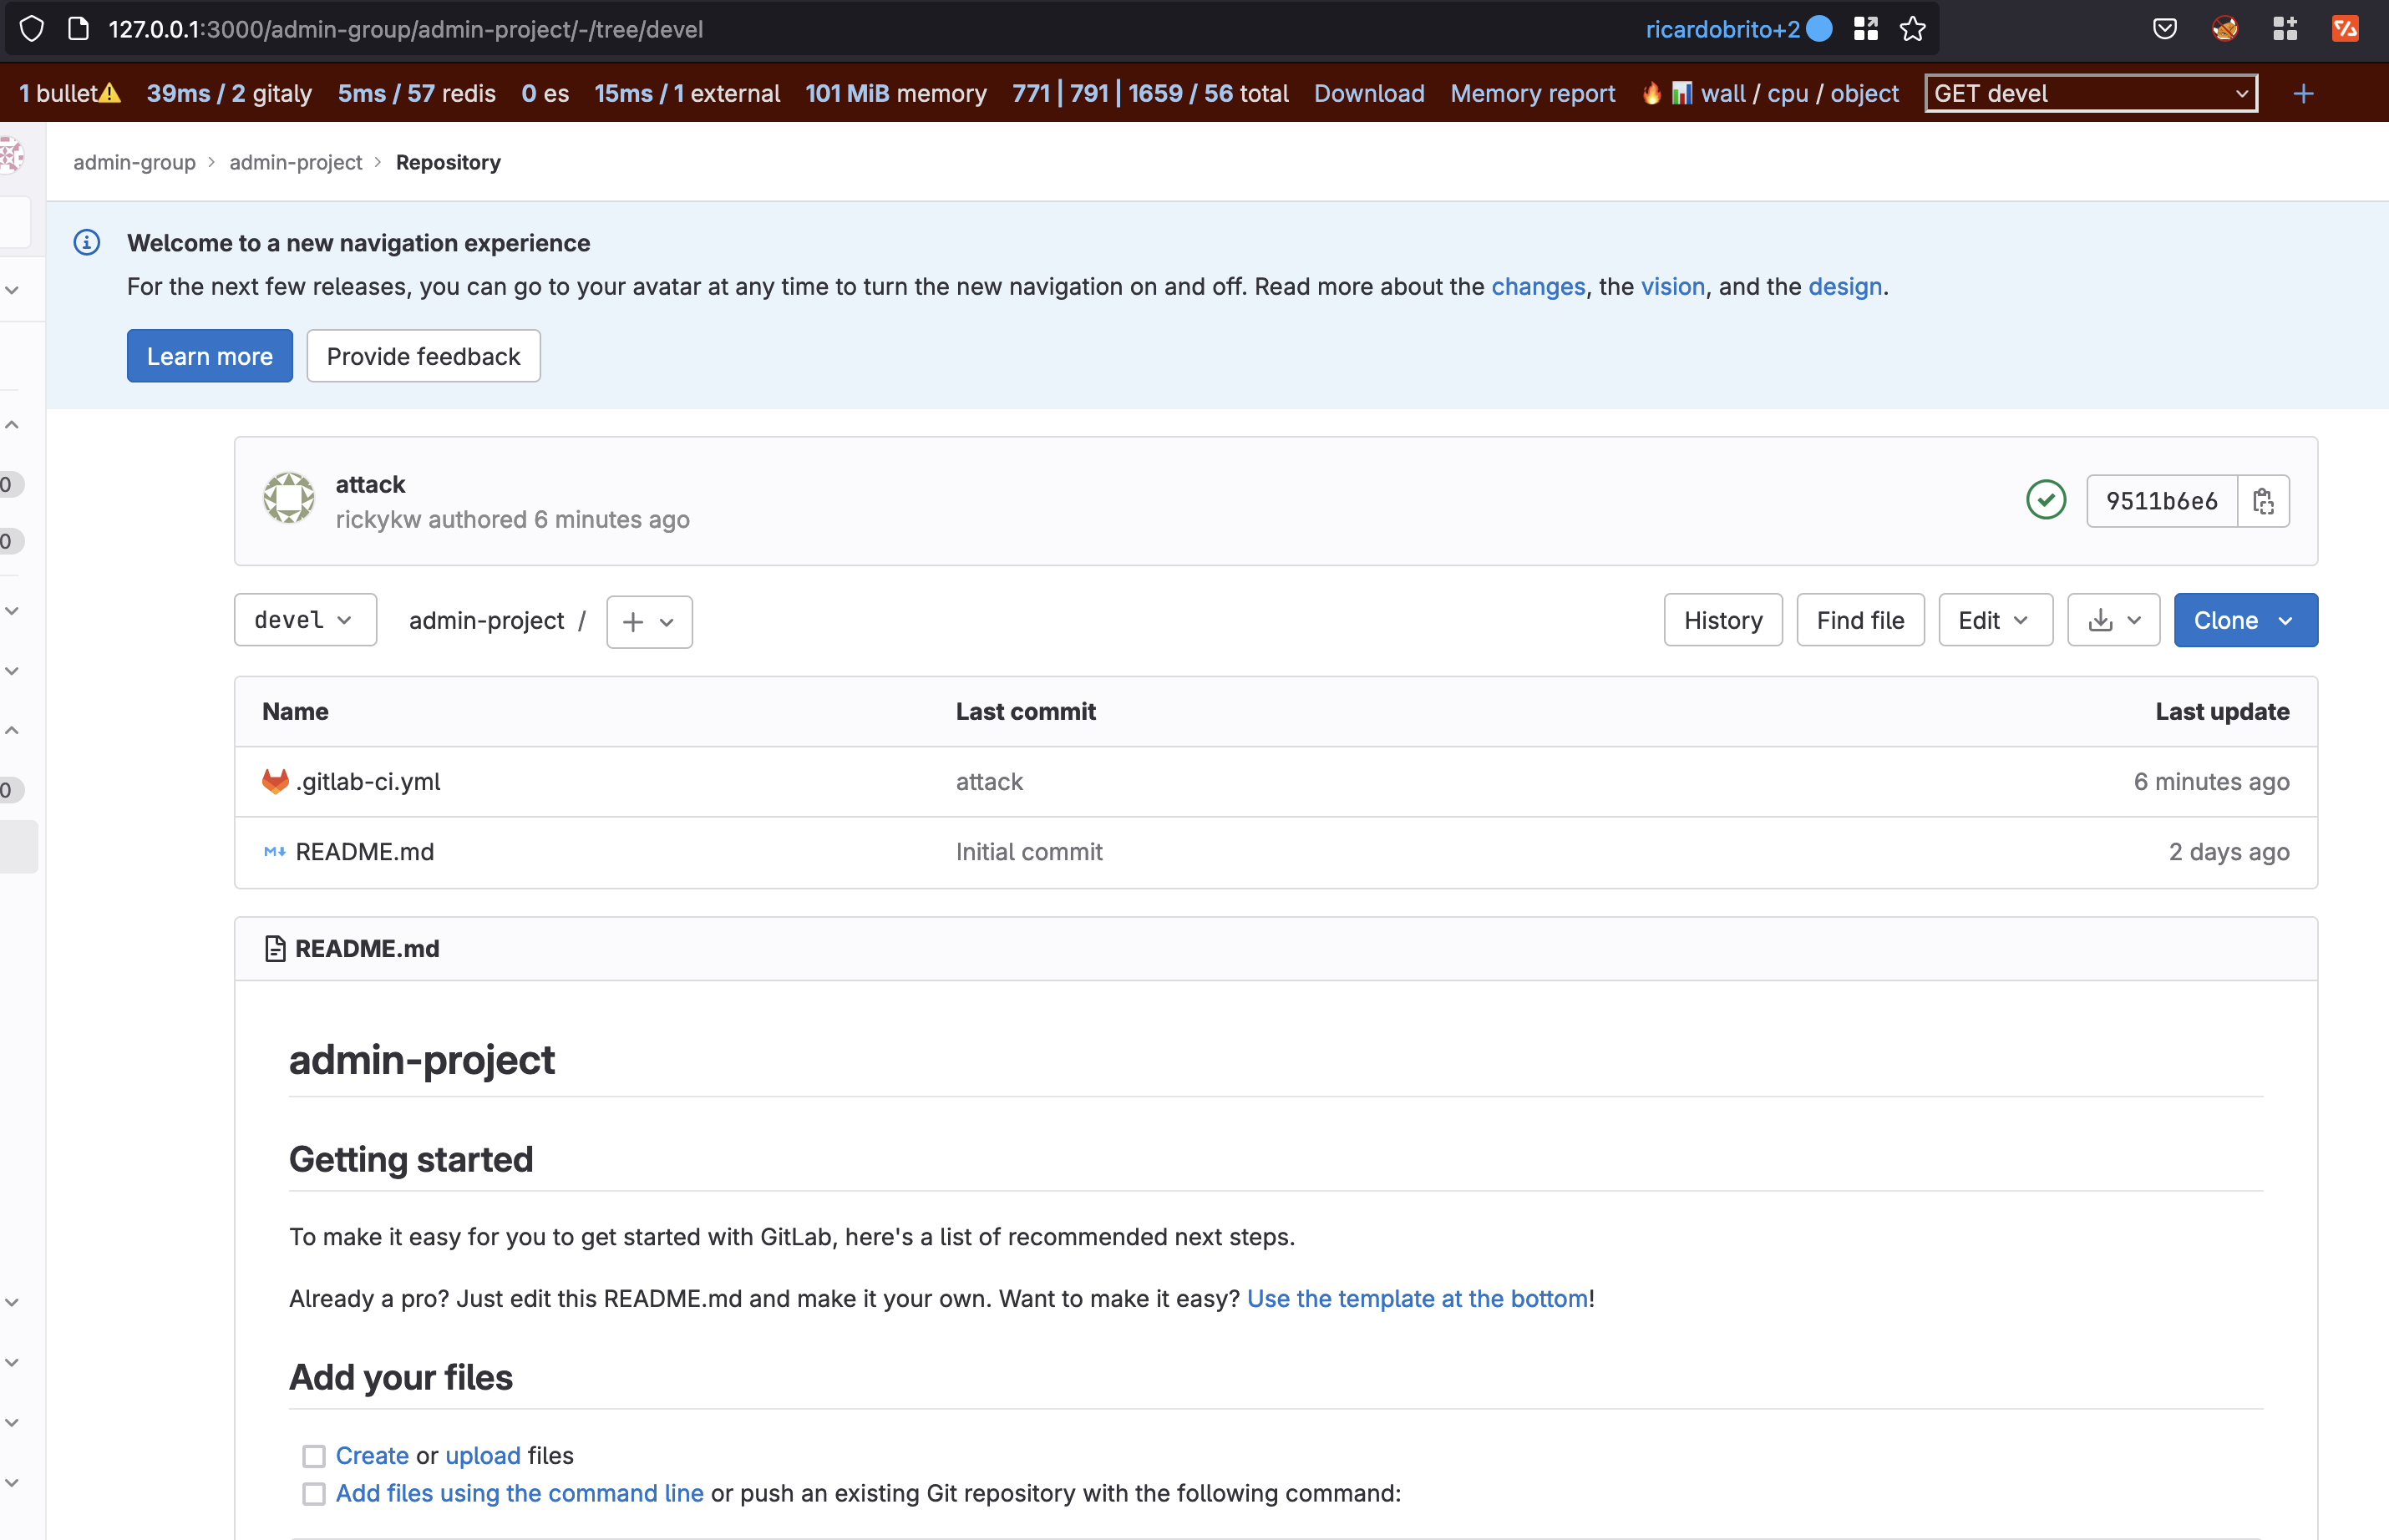The height and width of the screenshot is (1540, 2389).
Task: Click the Pocket save icon in browser toolbar
Action: point(2164,29)
